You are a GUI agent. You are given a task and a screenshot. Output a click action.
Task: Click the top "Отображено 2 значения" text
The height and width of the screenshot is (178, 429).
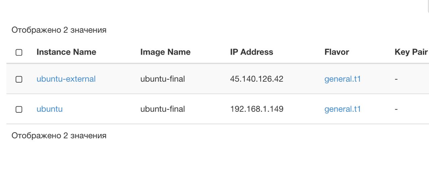click(59, 30)
